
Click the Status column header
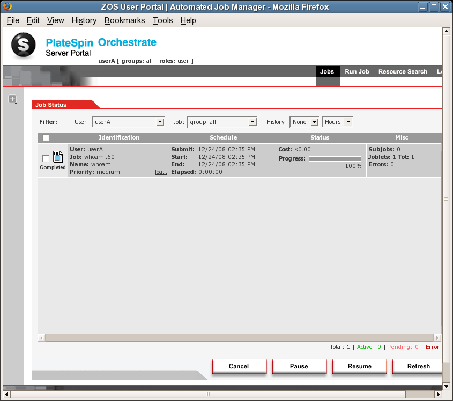tap(320, 138)
